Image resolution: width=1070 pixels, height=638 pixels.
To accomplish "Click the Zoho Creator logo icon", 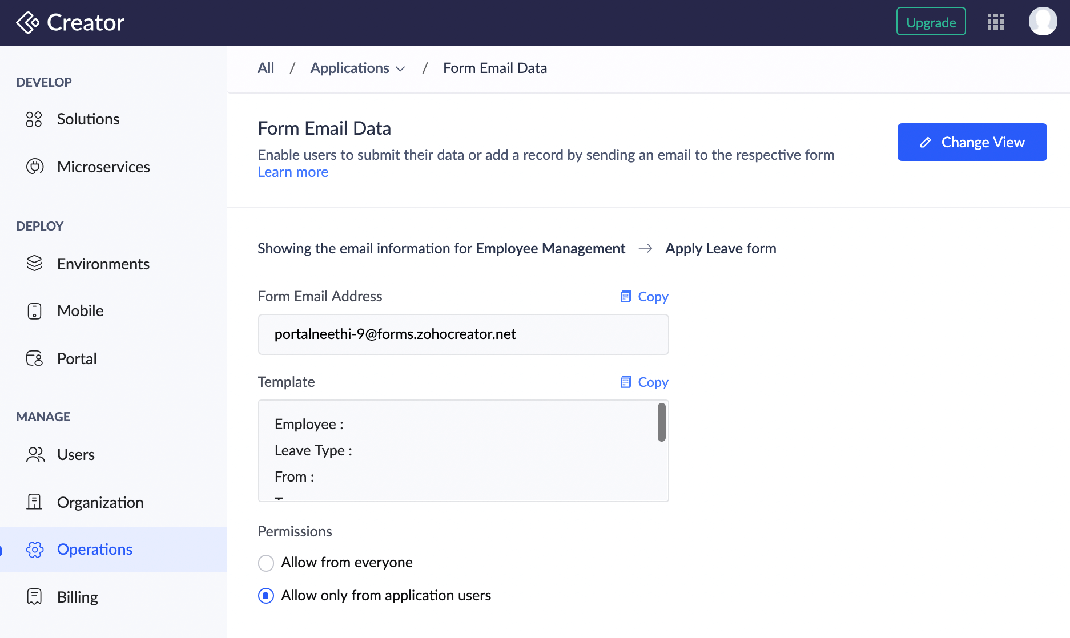I will click(27, 23).
